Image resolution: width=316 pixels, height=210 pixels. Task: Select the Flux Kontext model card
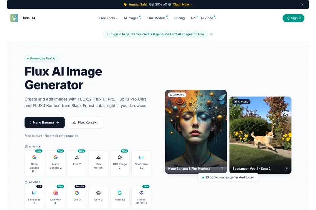coord(98,163)
